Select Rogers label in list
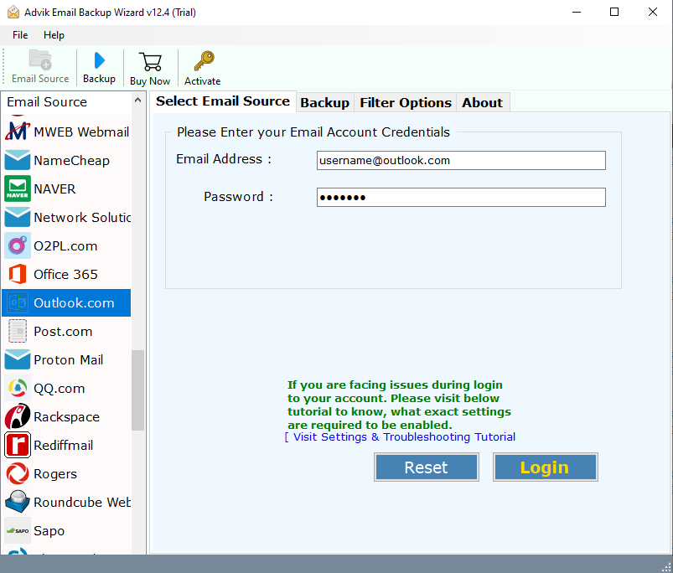The image size is (673, 573). [55, 474]
